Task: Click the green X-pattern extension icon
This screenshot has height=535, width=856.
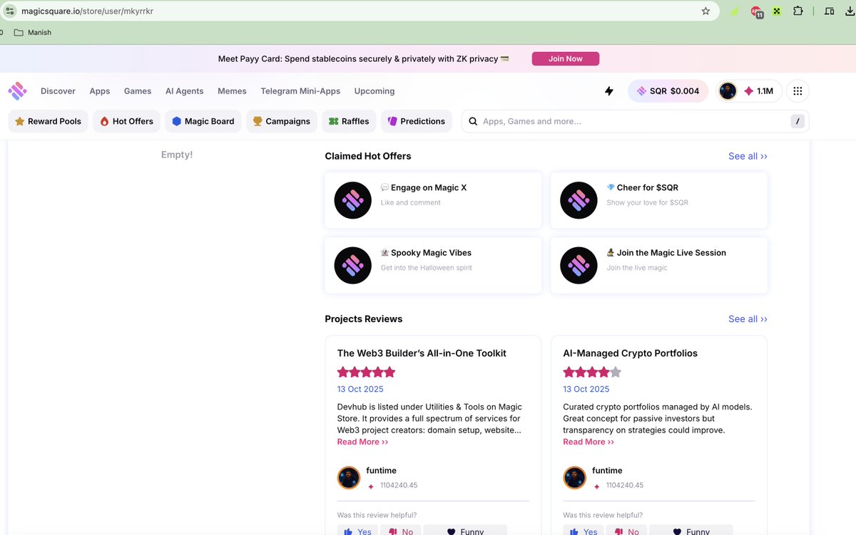Action: pos(776,11)
